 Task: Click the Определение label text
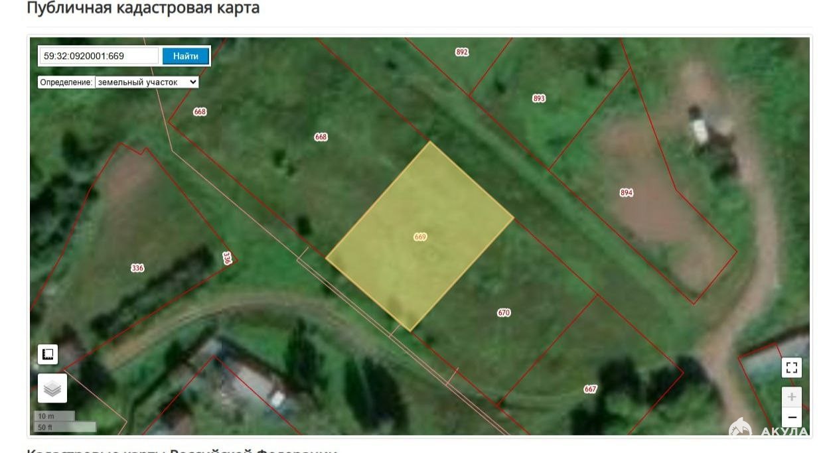(66, 82)
